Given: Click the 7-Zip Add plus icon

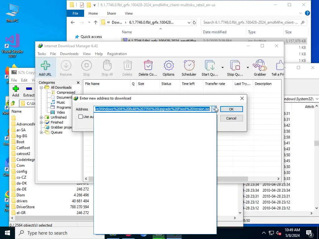Looking at the screenshot, I should (16, 89).
